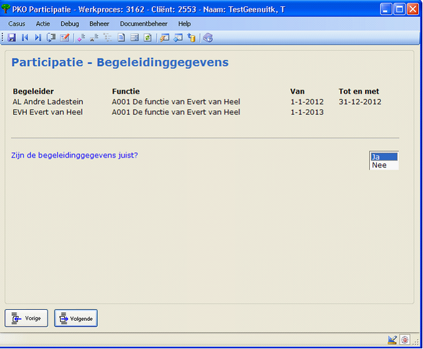Image resolution: width=423 pixels, height=349 pixels.
Task: Maximize the PKO Participatie window
Action: [400, 10]
